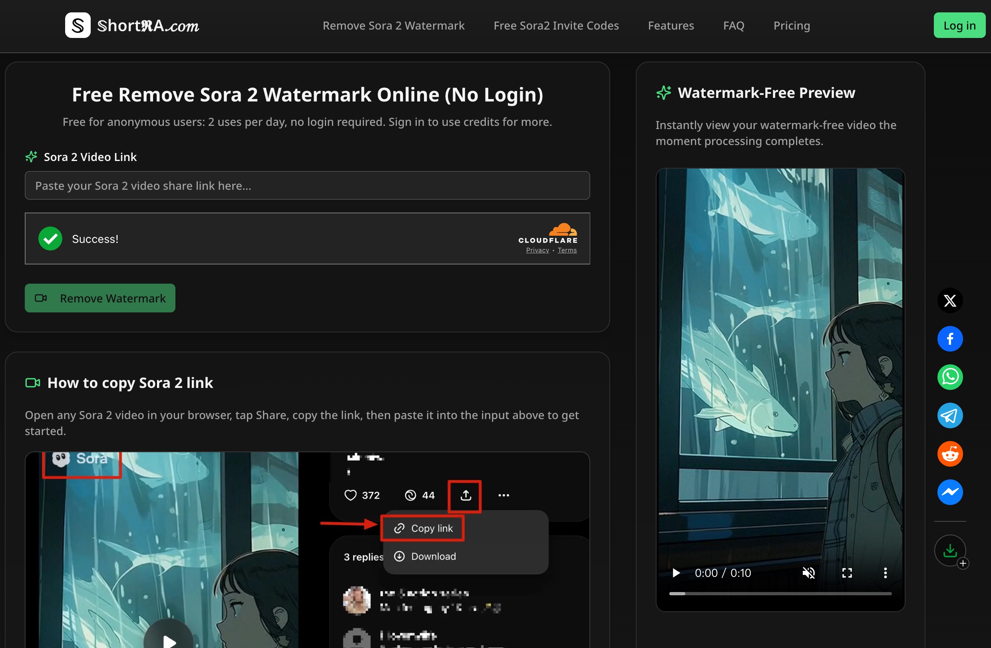Open the FAQ nav item
This screenshot has height=648, width=991.
pyautogui.click(x=733, y=26)
